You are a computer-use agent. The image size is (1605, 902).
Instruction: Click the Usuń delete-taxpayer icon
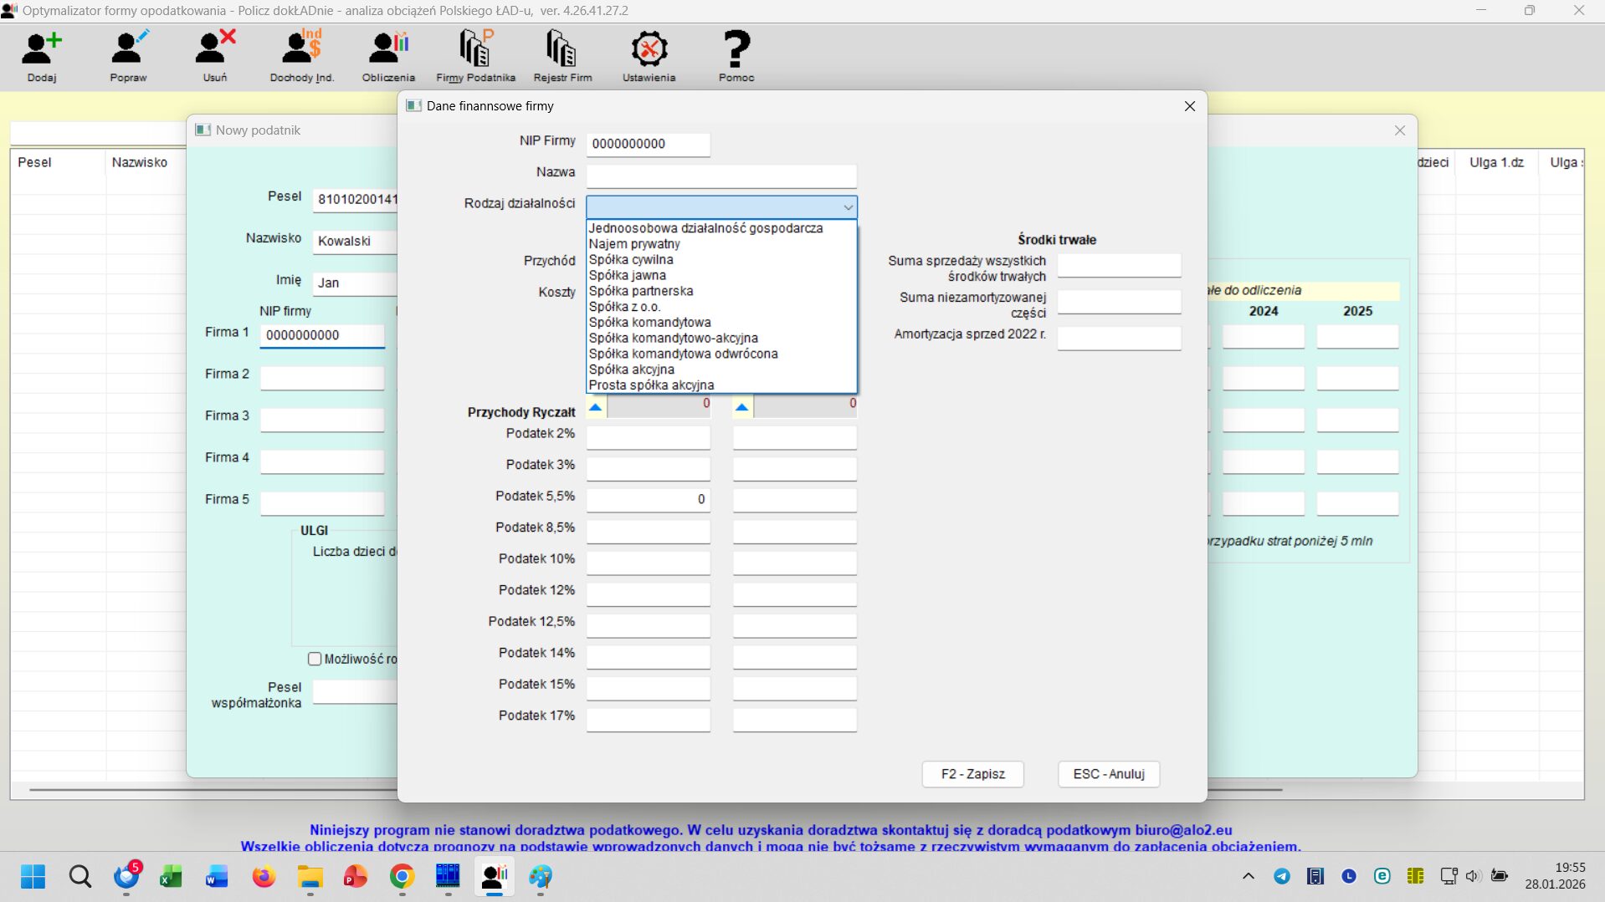tap(215, 50)
